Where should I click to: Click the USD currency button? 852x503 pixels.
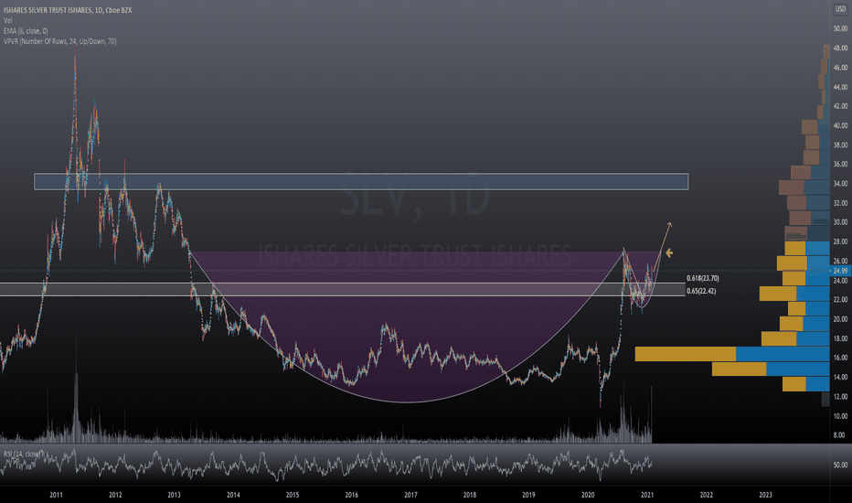click(840, 9)
